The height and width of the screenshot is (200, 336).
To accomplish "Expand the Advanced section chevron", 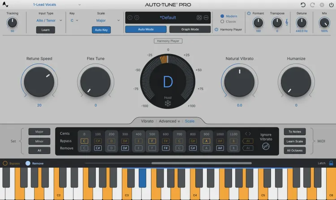I will tap(179, 121).
